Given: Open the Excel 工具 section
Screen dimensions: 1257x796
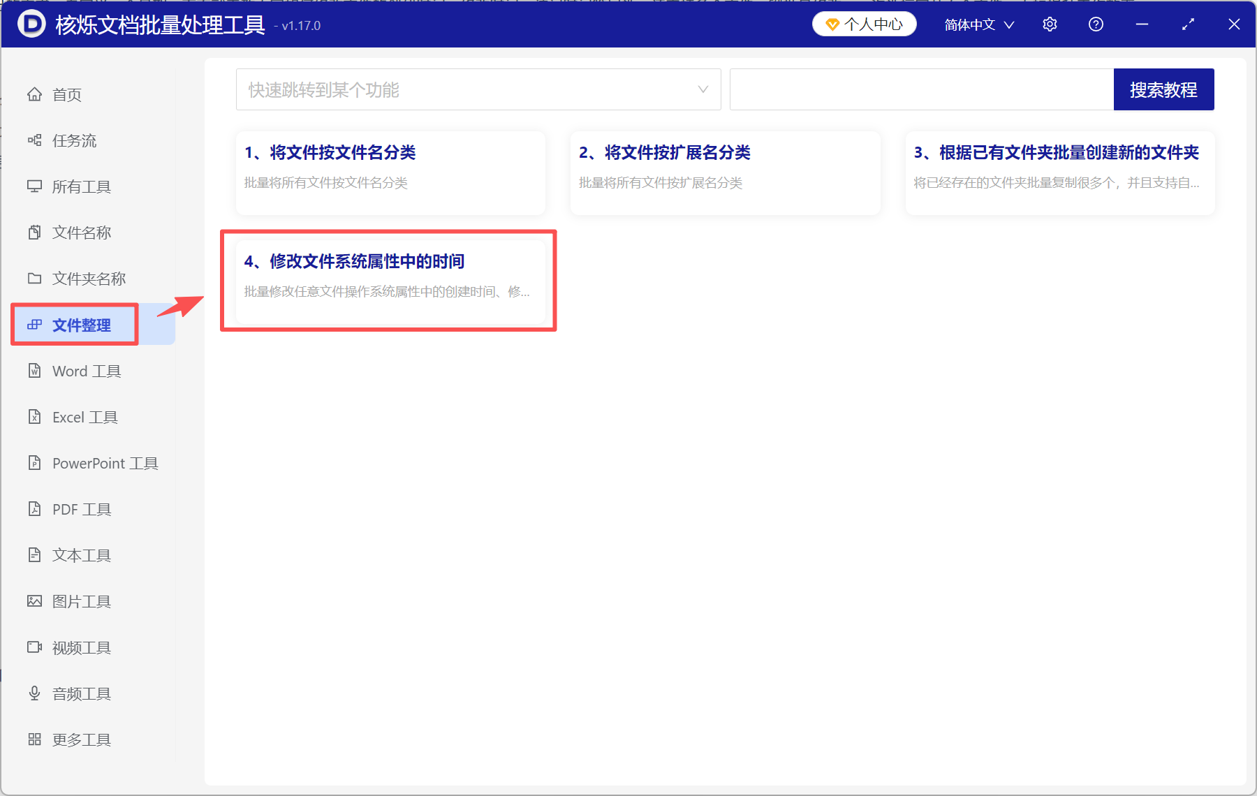Looking at the screenshot, I should pos(85,417).
